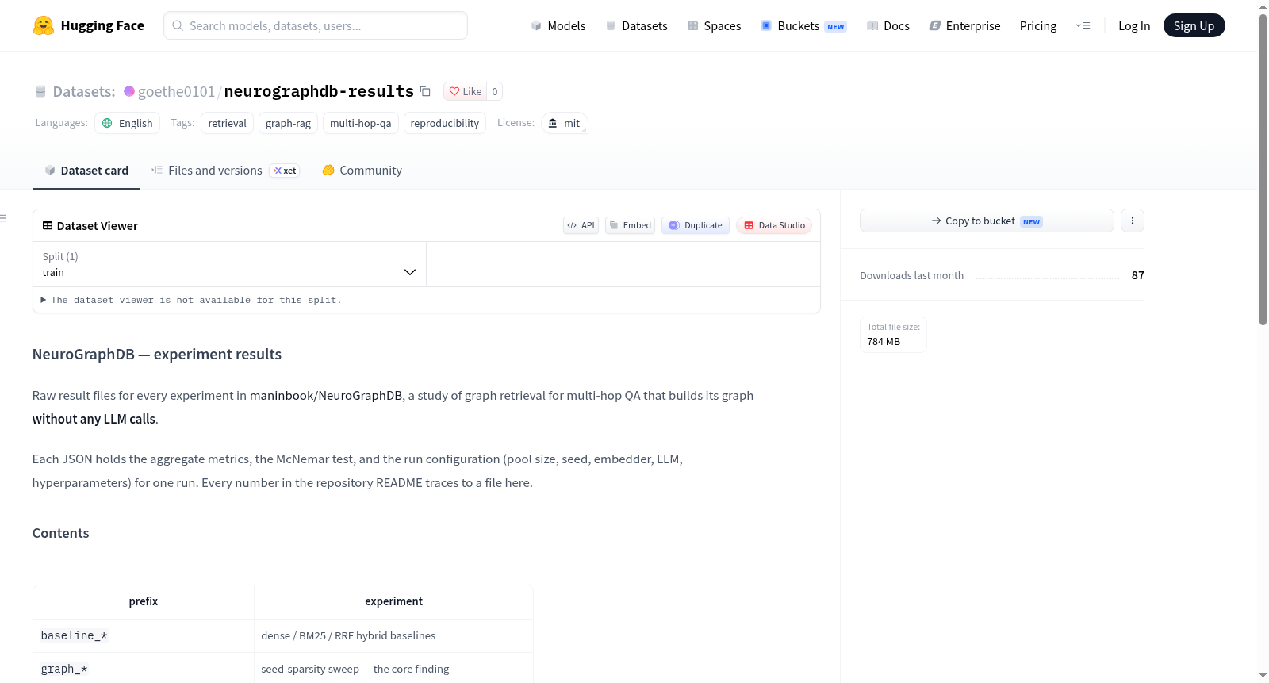The image size is (1269, 683).
Task: Click the sidebar toggle icon at left edge
Action: pyautogui.click(x=4, y=218)
